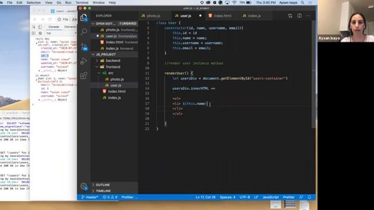374x210 pixels.
Task: Open macOS Spotlight search icon
Action: 303,2
